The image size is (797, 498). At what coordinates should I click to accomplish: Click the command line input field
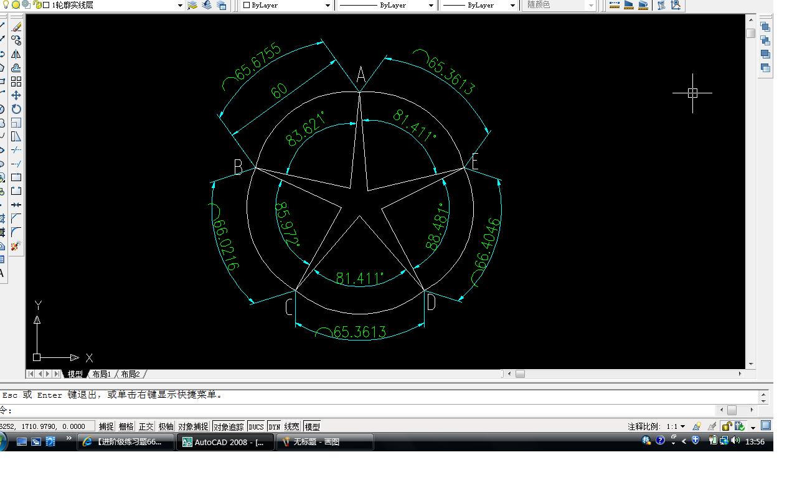pyautogui.click(x=358, y=410)
